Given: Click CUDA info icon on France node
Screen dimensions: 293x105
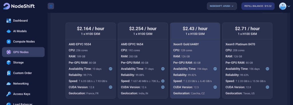Looking at the screenshot, I should [111, 87].
